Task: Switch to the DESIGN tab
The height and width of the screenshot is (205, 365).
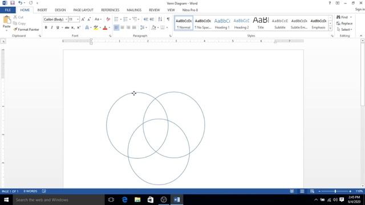Action: 60,10
